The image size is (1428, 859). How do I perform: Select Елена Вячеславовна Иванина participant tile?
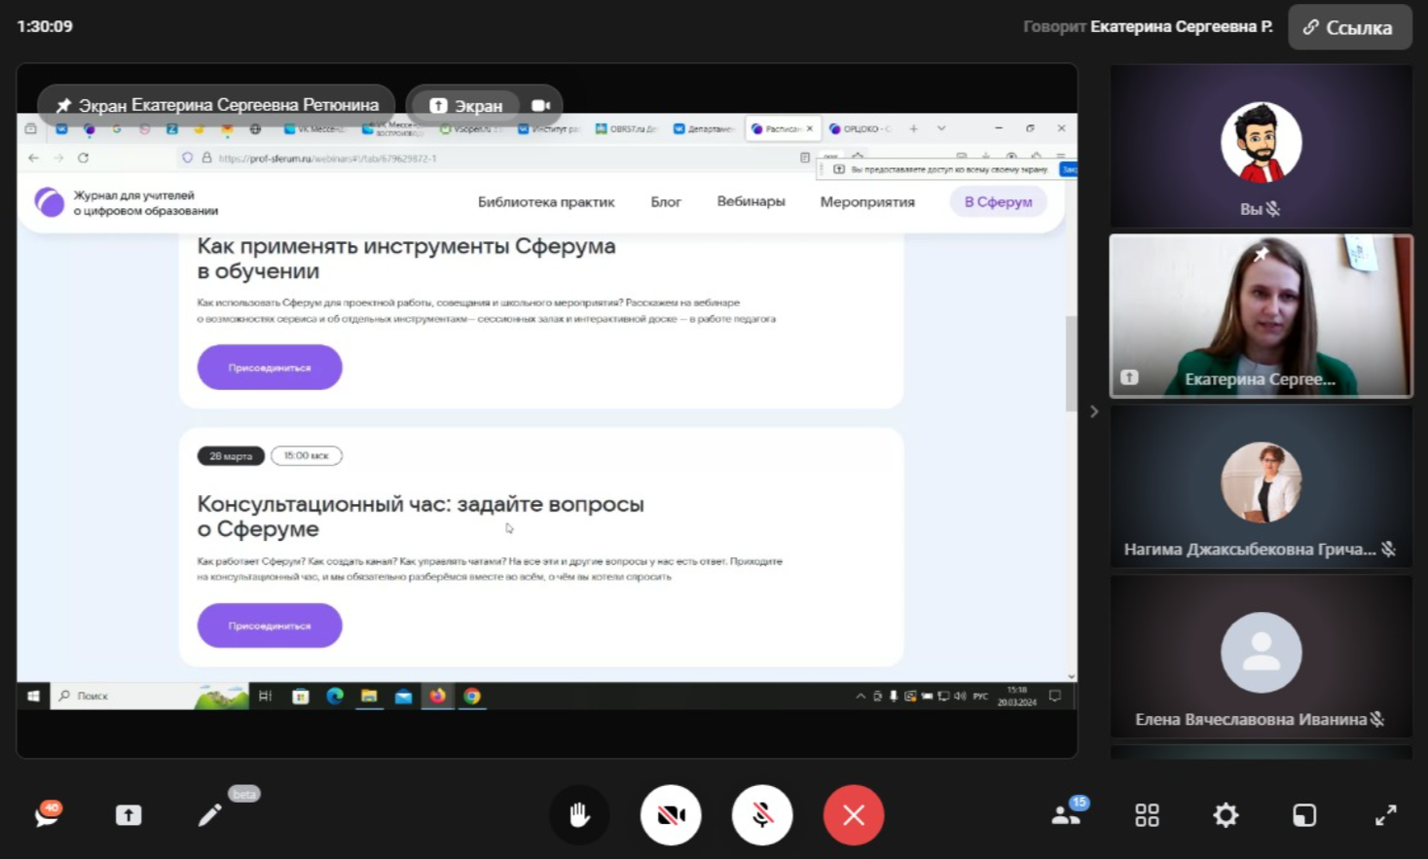click(1261, 657)
